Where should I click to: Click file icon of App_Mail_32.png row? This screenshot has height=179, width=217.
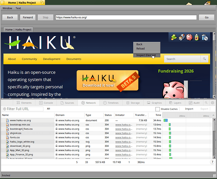point(8,150)
